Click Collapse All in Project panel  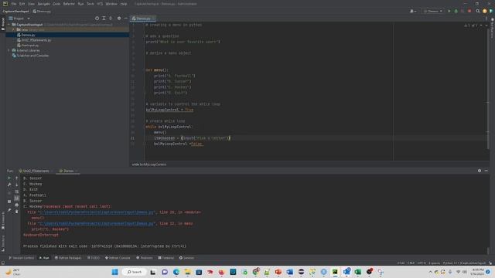tap(111, 19)
